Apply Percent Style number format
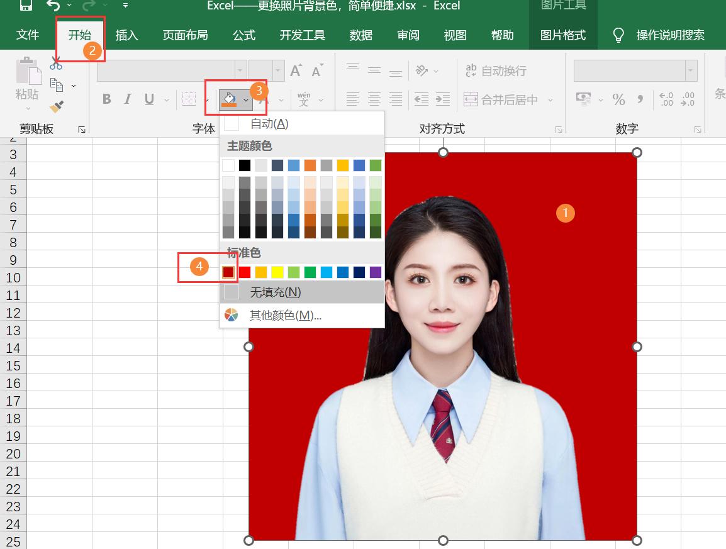The width and height of the screenshot is (726, 549). point(618,99)
